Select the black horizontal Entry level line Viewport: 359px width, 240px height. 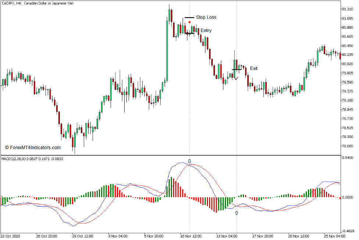(190, 33)
